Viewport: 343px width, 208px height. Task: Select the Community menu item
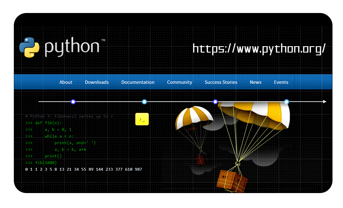coord(180,82)
